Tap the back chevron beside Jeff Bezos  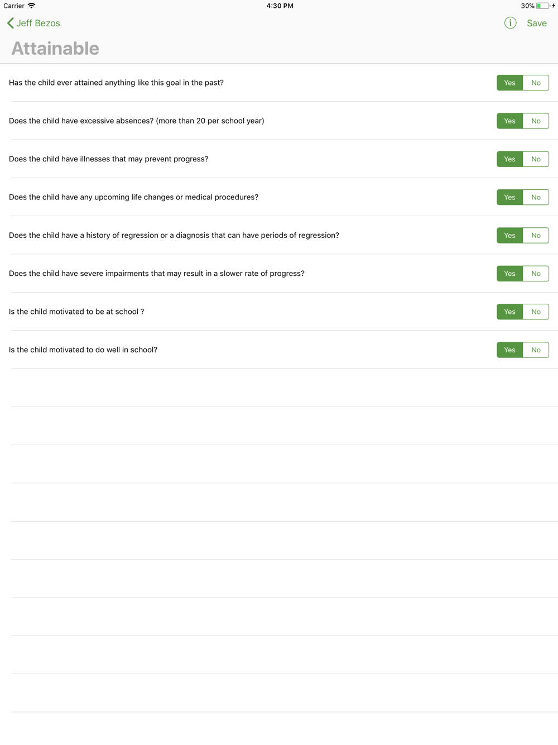coord(10,23)
